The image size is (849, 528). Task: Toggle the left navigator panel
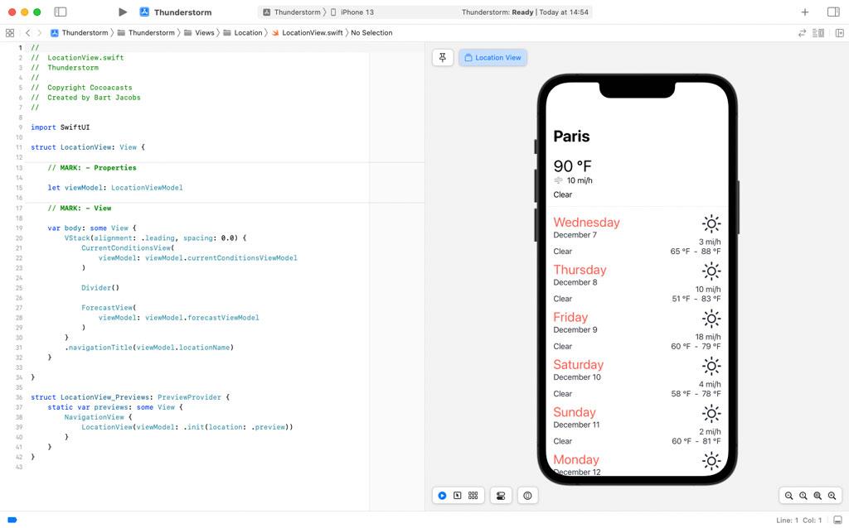59,12
